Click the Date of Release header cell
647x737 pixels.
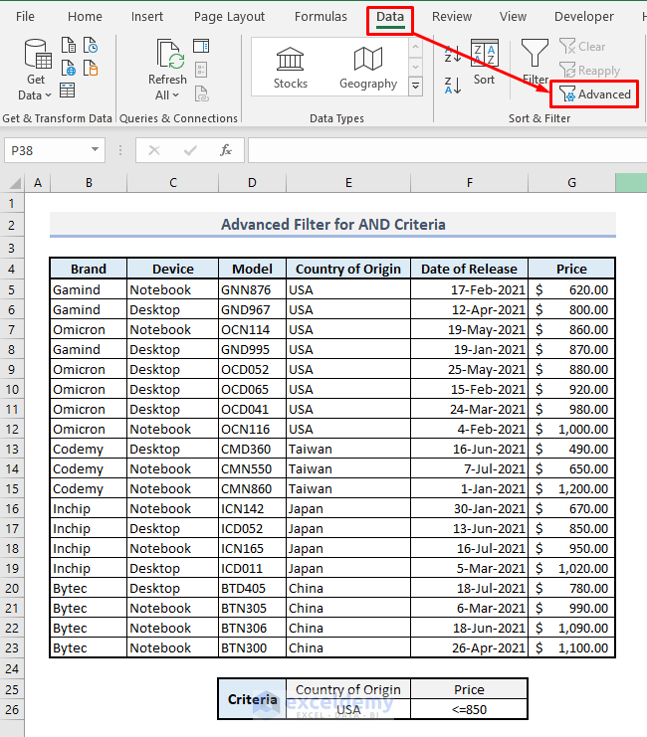coord(469,269)
